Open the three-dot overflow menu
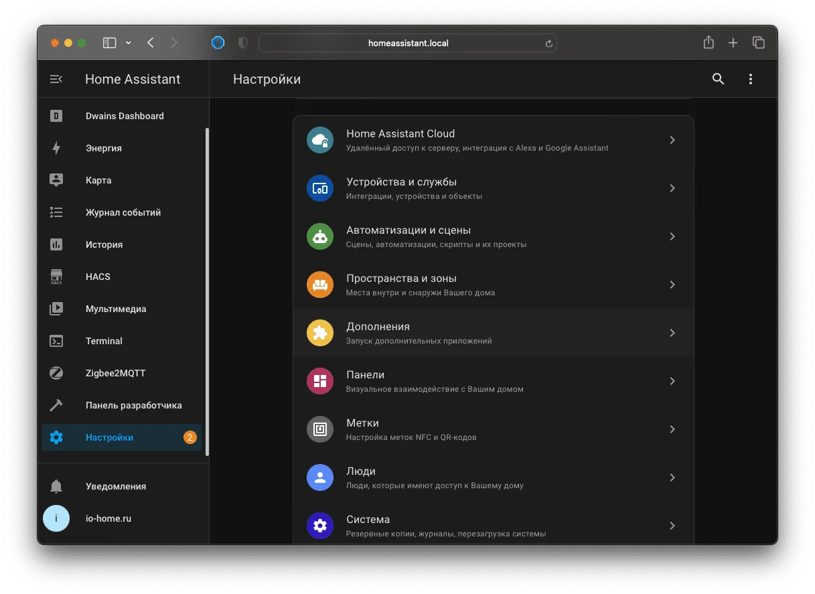This screenshot has height=594, width=815. [x=750, y=79]
